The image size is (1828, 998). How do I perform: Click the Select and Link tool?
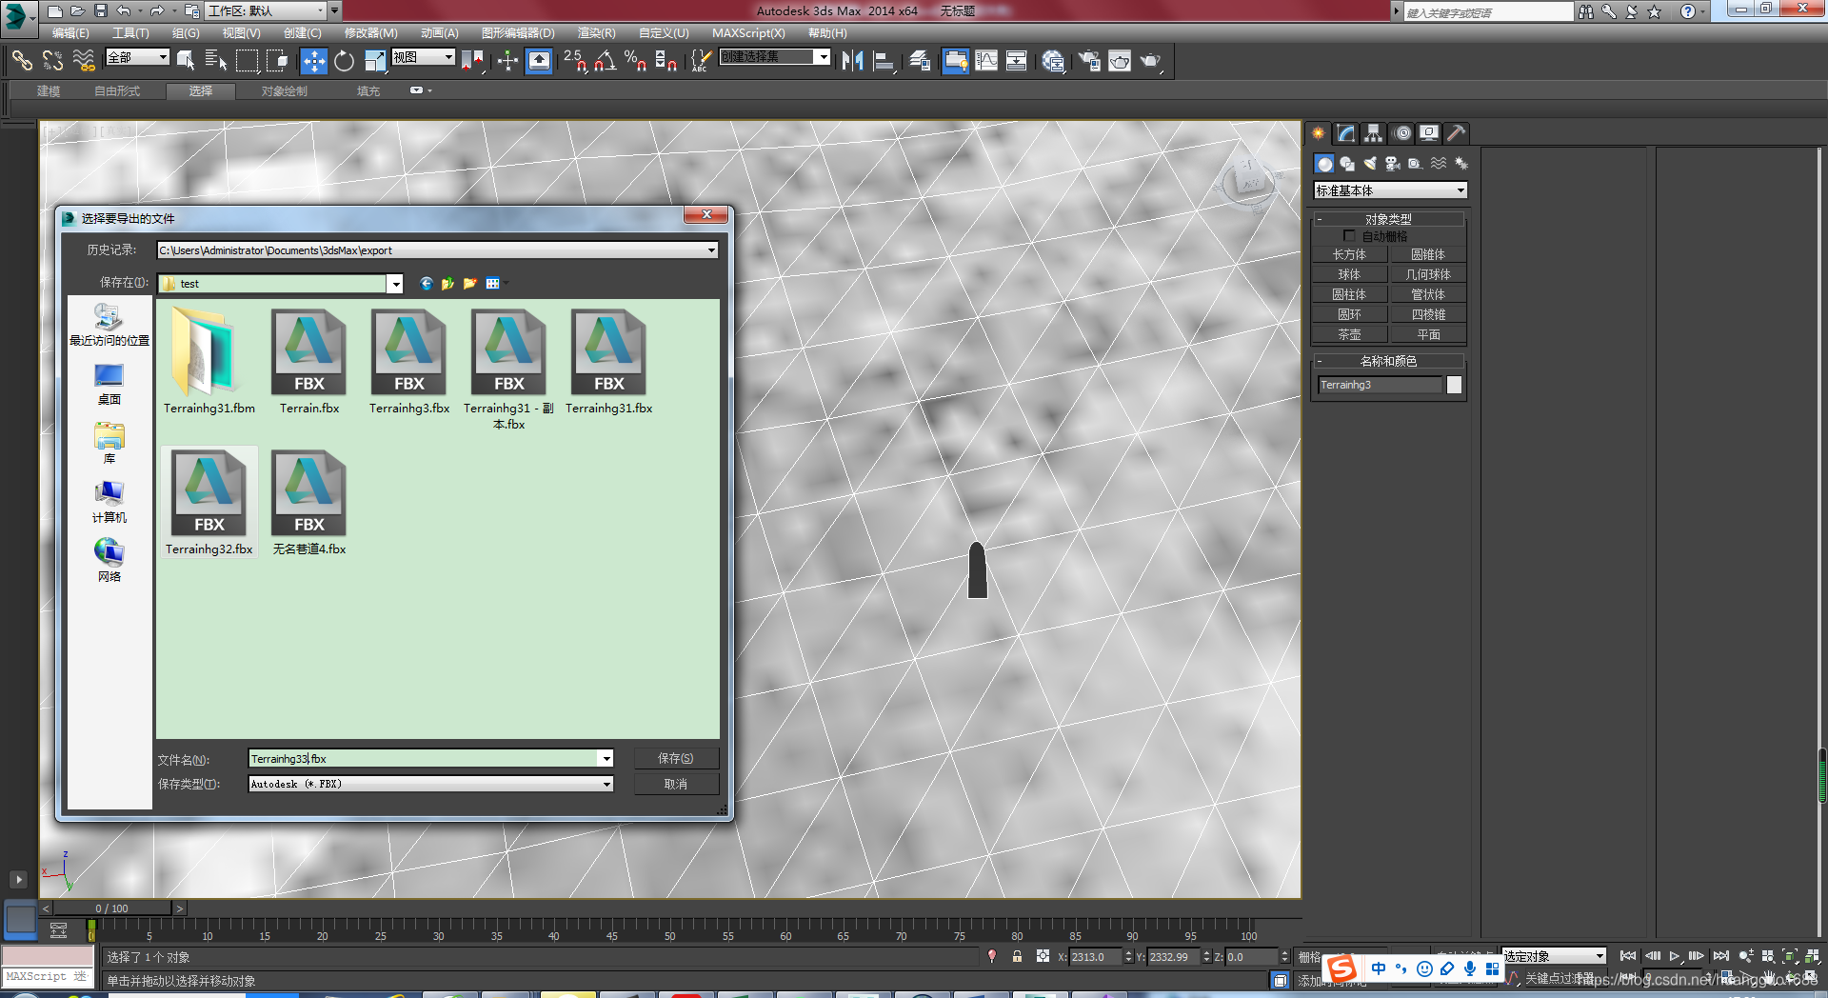point(21,61)
